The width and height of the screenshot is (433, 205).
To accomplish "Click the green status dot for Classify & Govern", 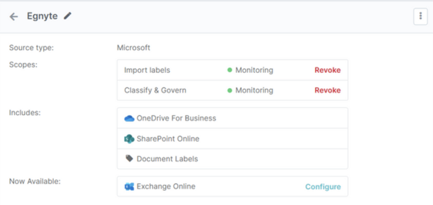I will click(230, 90).
